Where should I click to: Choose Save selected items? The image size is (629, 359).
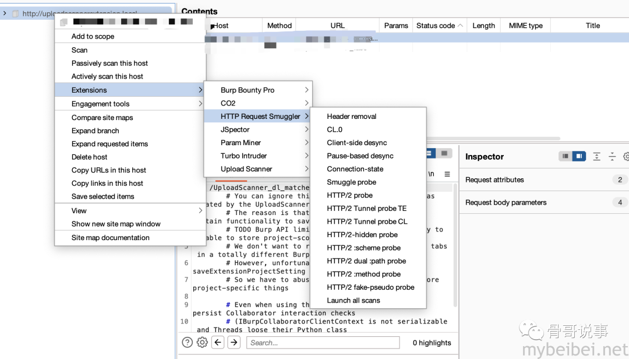coord(130,196)
